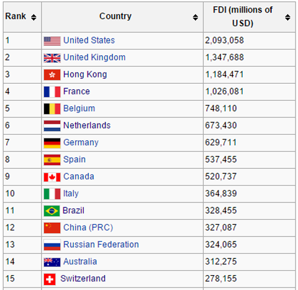Click the Canada flag icon
This screenshot has height=290, width=298.
tap(52, 177)
